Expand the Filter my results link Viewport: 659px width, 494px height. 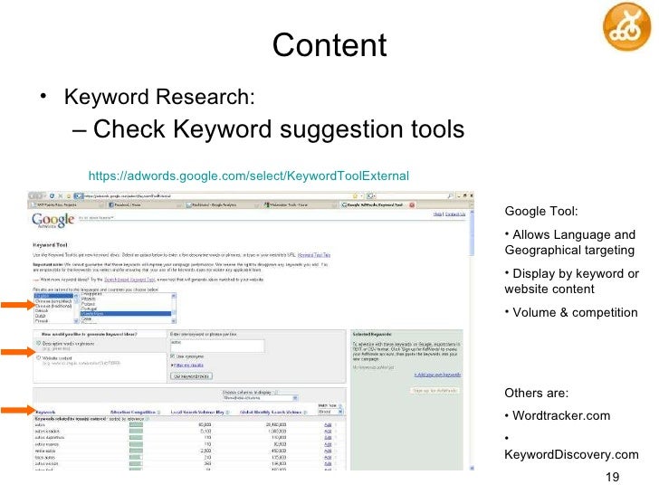188,366
